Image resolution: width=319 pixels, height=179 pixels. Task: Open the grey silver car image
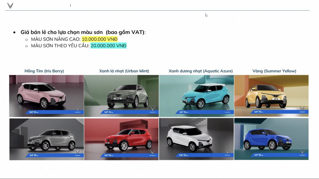click(47, 139)
